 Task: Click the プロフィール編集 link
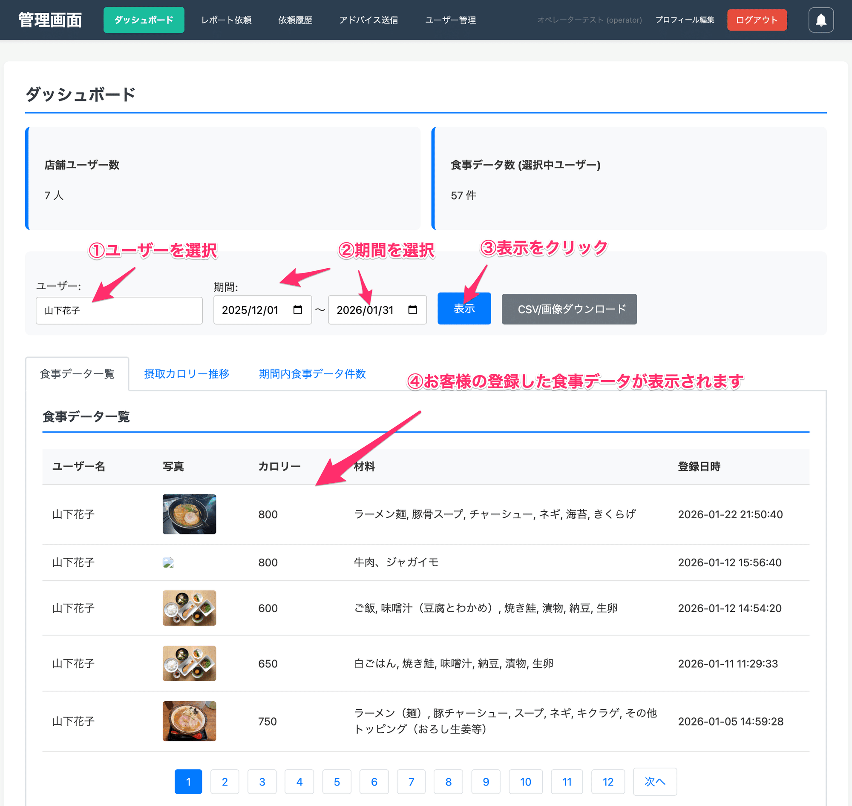coord(685,20)
